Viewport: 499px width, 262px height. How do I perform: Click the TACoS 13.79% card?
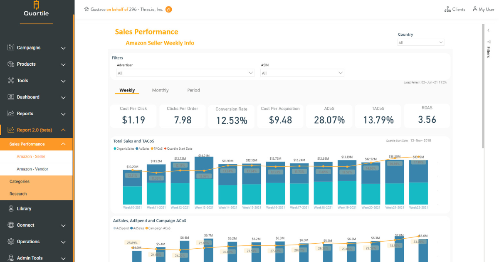pos(378,116)
